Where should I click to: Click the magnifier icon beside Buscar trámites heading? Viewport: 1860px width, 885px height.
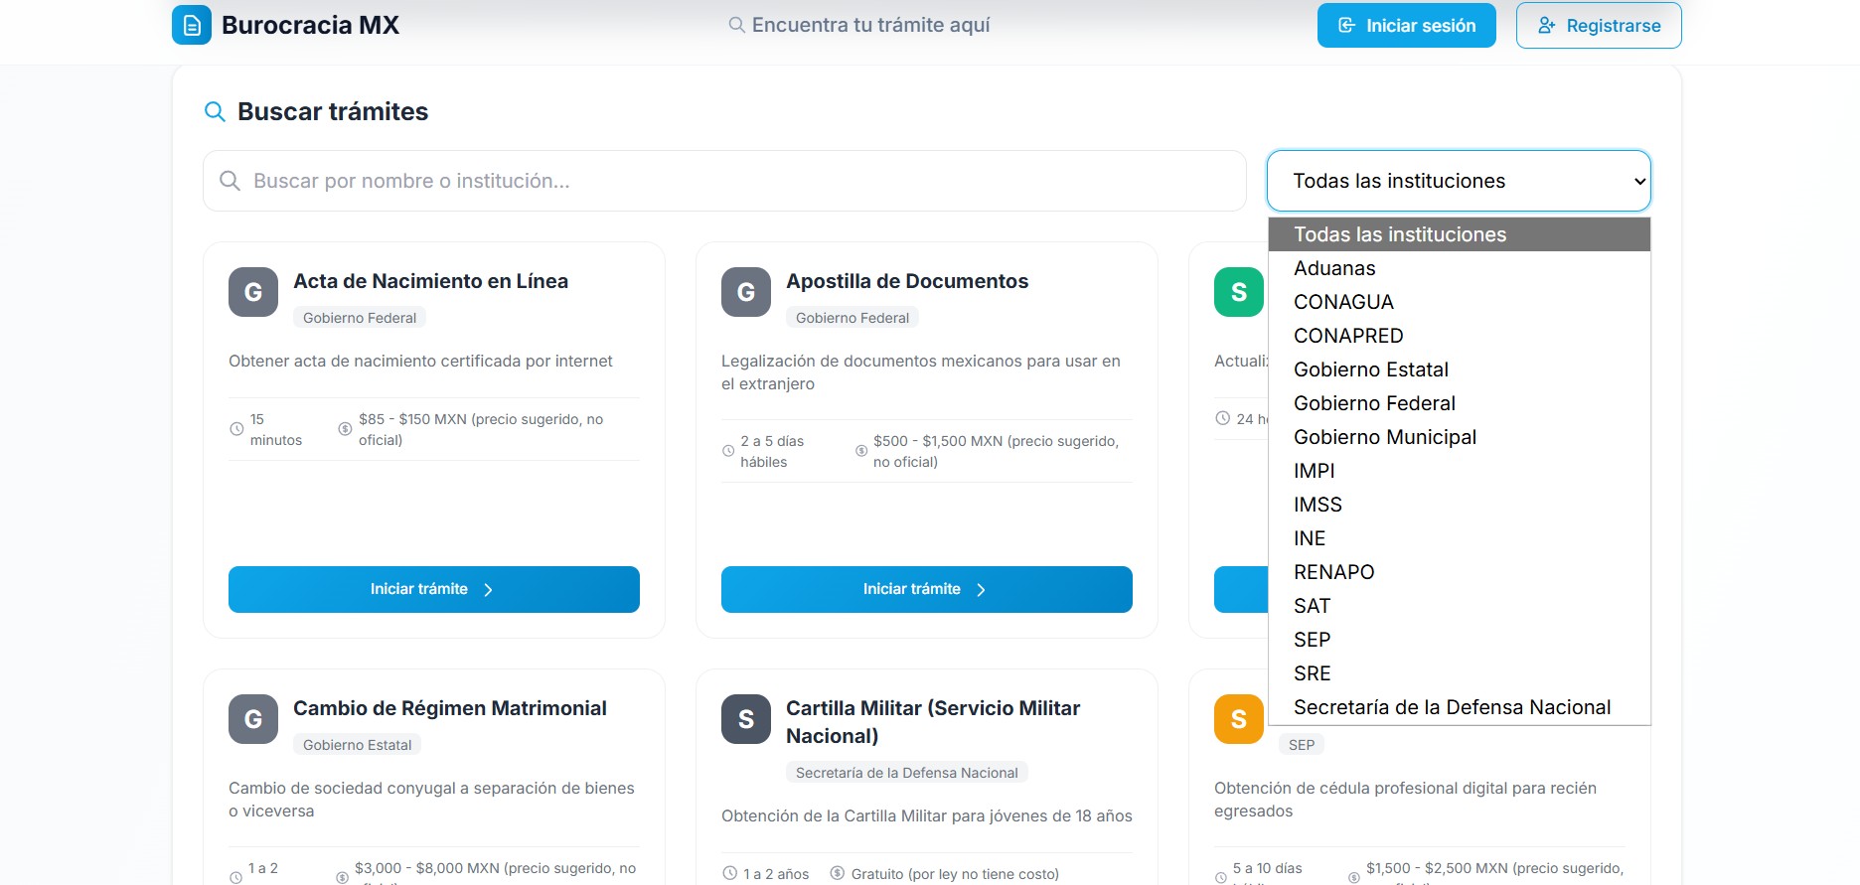click(215, 111)
